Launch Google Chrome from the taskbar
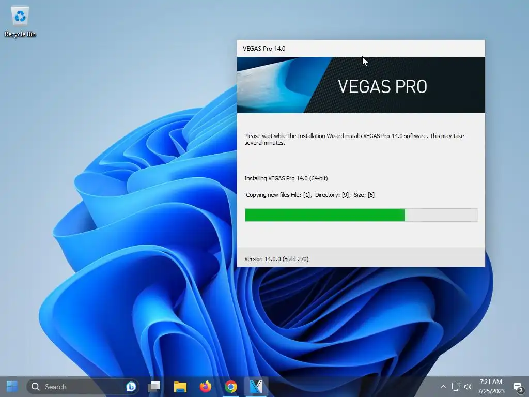Image resolution: width=529 pixels, height=397 pixels. coord(231,387)
